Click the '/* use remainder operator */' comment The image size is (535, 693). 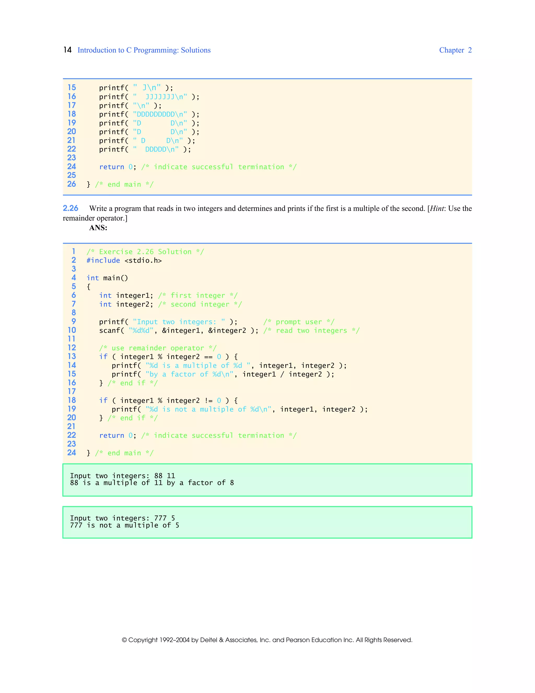[x=158, y=348]
